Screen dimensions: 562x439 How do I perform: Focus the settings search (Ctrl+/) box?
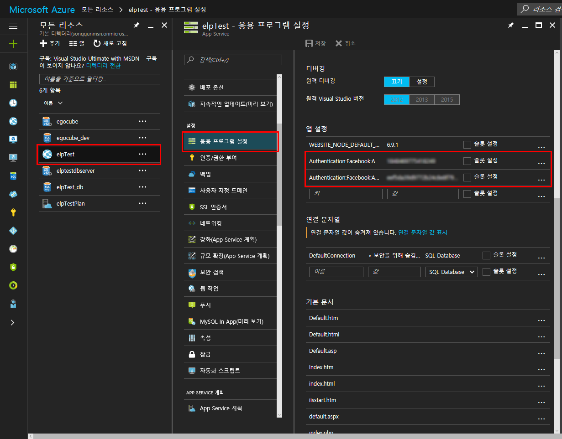(233, 60)
